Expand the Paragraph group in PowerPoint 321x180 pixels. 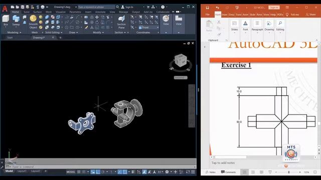click(x=257, y=26)
